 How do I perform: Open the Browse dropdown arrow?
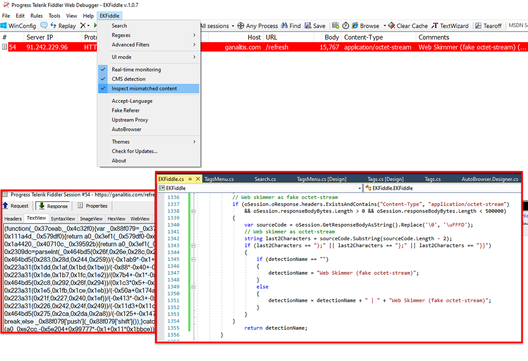(x=385, y=26)
